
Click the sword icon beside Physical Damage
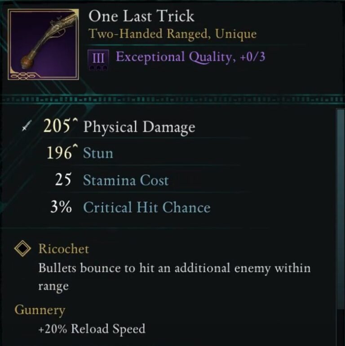pyautogui.click(x=25, y=127)
